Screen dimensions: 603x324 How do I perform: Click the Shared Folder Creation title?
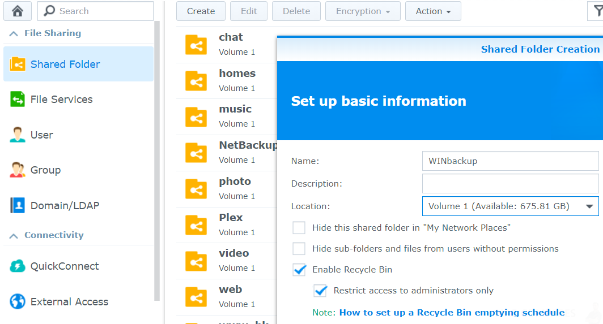coord(540,49)
